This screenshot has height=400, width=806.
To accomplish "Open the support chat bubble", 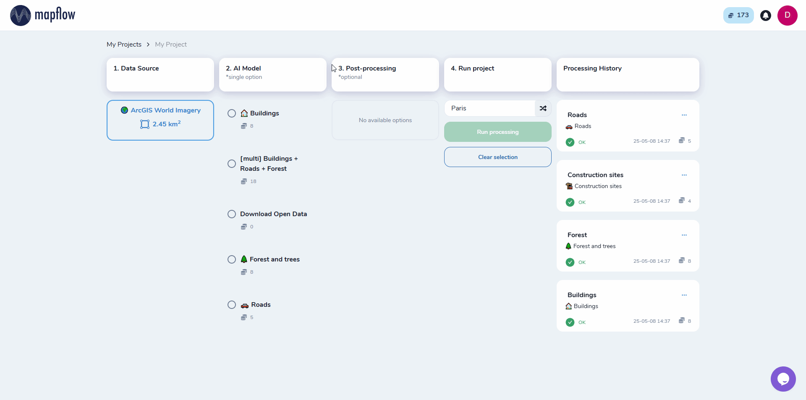I will point(783,379).
